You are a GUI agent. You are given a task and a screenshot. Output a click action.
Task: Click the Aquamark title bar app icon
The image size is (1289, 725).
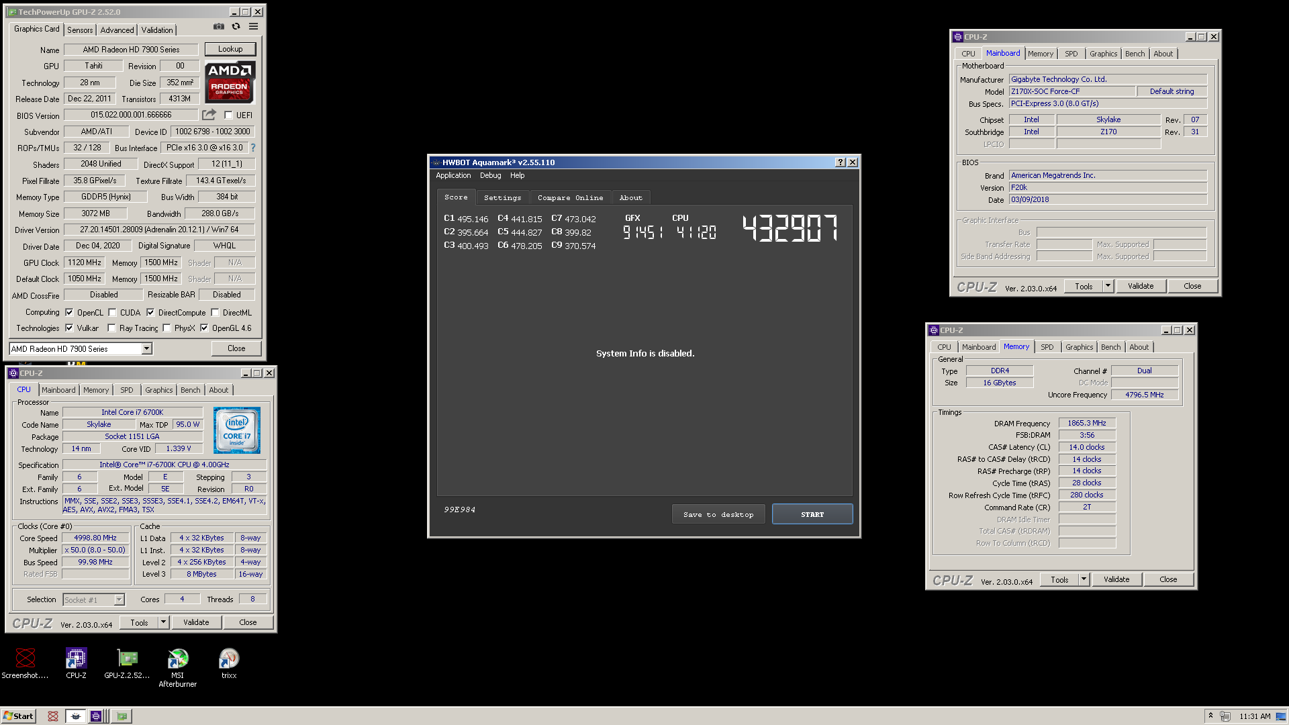point(436,162)
